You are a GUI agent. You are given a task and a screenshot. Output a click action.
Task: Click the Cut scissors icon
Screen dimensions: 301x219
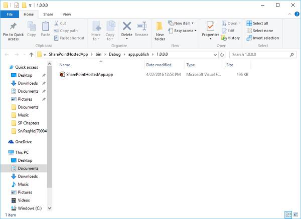tap(56, 24)
